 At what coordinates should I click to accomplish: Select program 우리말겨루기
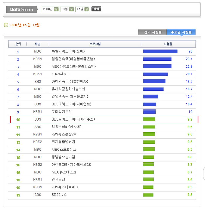(x=61, y=112)
